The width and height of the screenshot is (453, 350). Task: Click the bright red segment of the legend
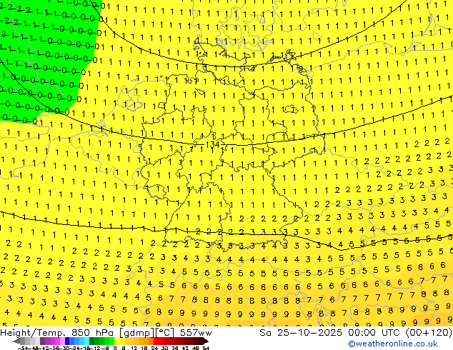click(159, 341)
